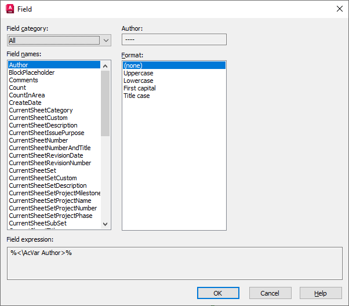This screenshot has height=306, width=349.
Task: Select Author in Field names list
Action: coord(54,65)
